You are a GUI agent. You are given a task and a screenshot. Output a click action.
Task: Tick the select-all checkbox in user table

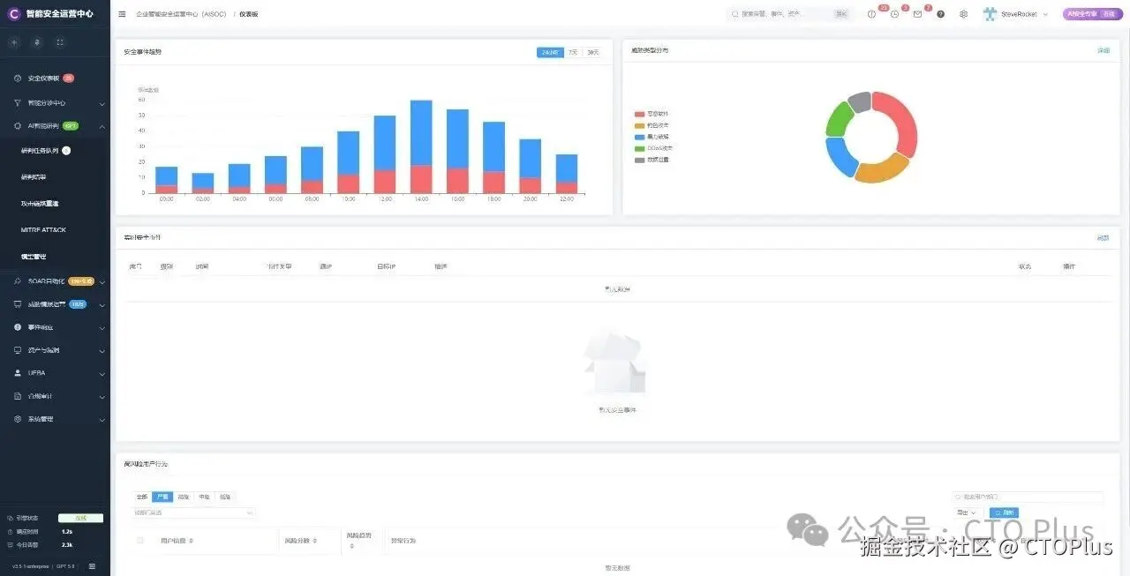click(140, 540)
